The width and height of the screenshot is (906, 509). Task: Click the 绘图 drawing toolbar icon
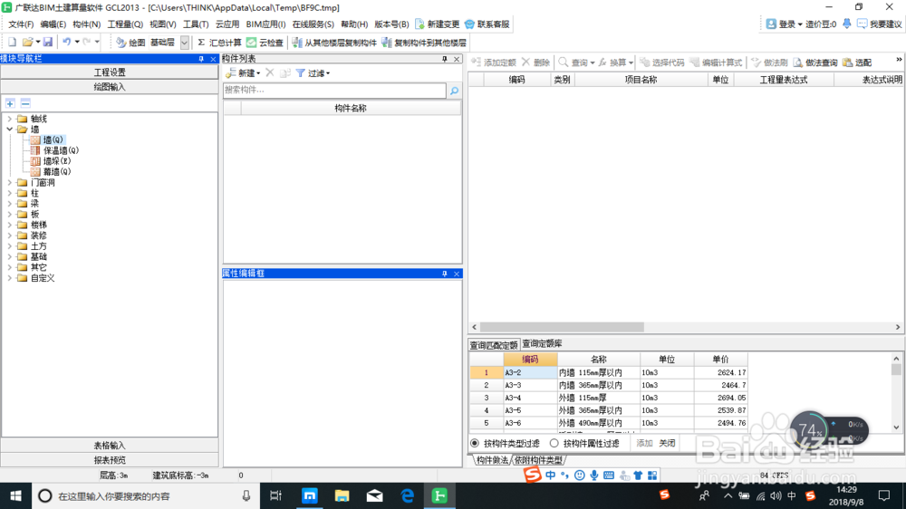tap(120, 43)
